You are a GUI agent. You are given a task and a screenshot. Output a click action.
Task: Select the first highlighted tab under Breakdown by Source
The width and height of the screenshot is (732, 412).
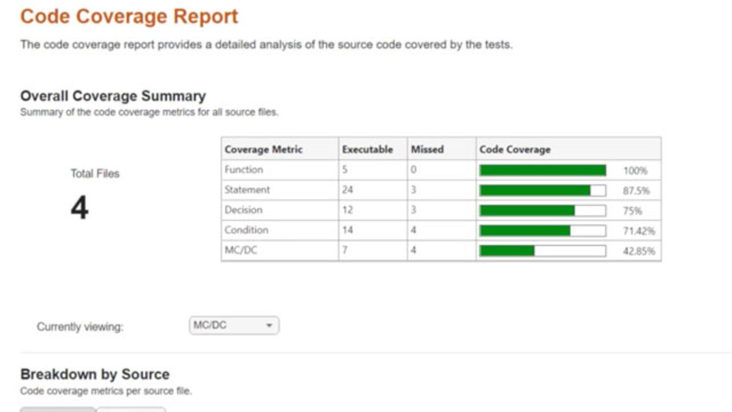tap(58, 409)
